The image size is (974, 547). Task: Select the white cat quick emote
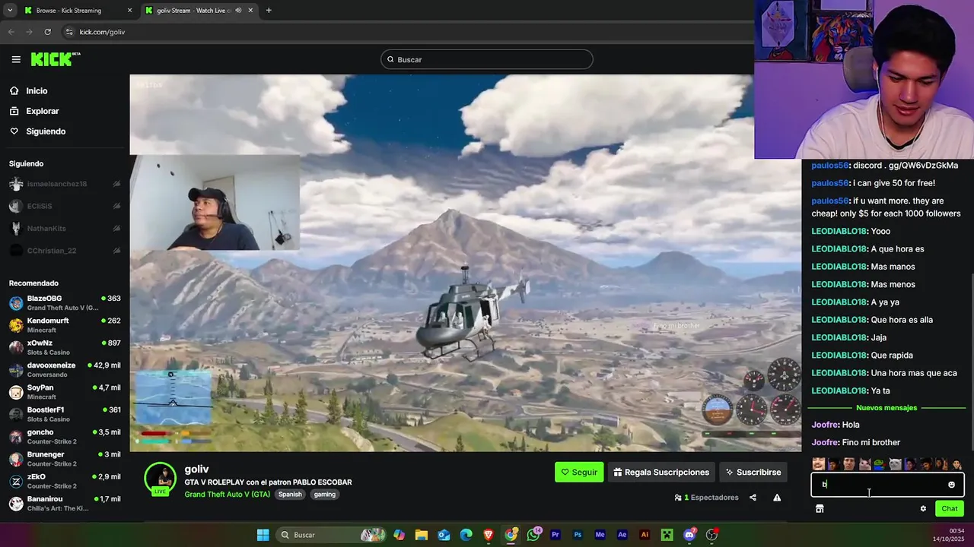pos(896,464)
